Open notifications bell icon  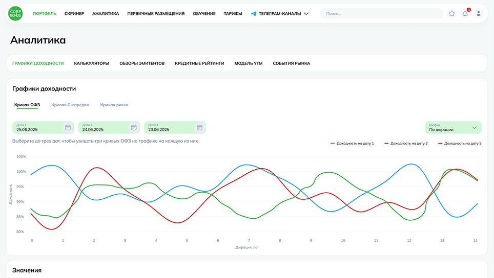tap(465, 14)
